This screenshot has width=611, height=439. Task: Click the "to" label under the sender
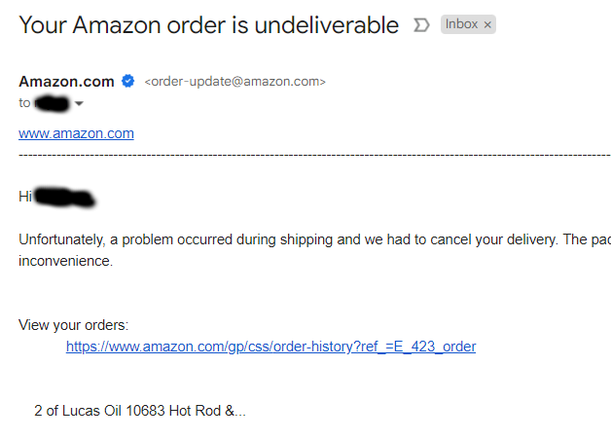tap(24, 102)
